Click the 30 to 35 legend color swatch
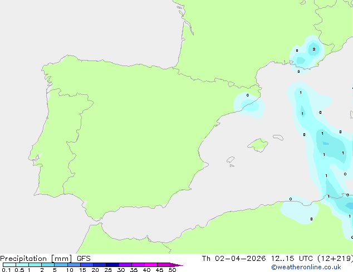353x272 pixels. click(x=125, y=265)
